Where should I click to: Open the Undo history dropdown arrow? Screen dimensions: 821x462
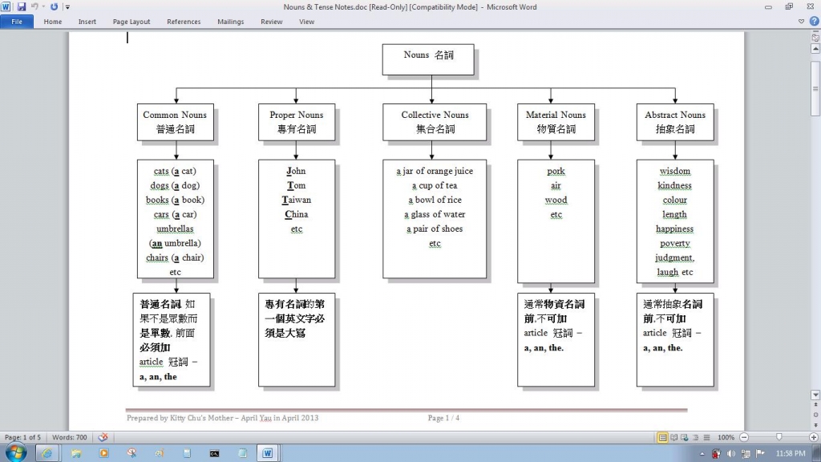coord(44,7)
